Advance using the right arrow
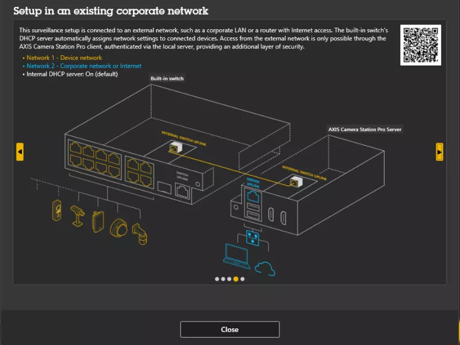Screen dimensions: 460x345 click(x=439, y=152)
